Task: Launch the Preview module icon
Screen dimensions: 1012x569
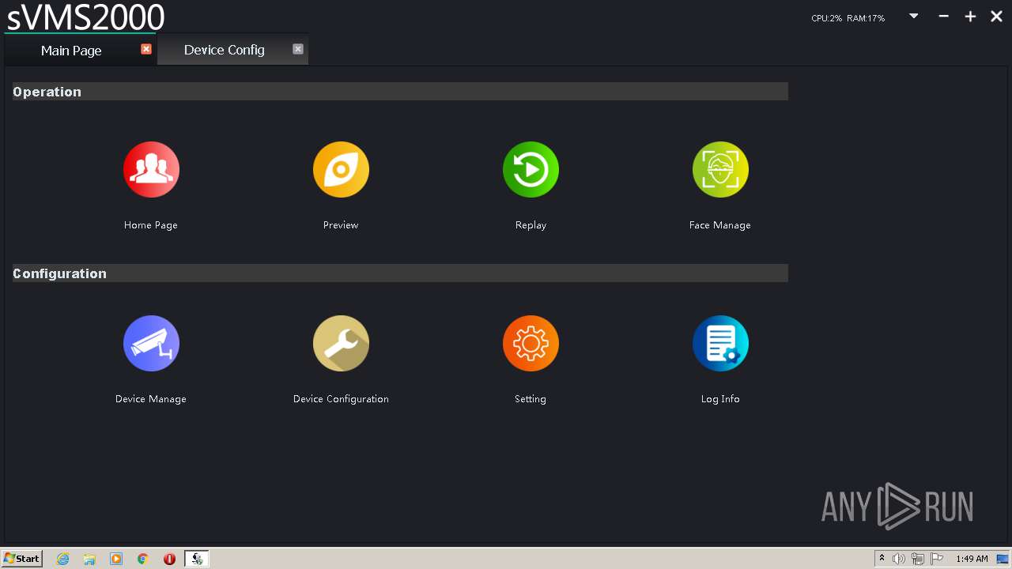Action: pyautogui.click(x=341, y=169)
